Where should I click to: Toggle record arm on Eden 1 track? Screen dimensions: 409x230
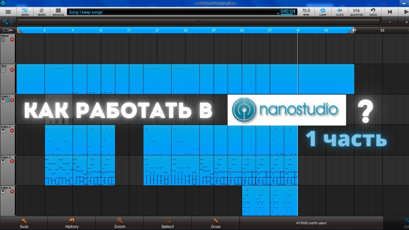(12, 100)
